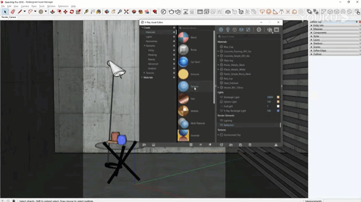361x202 pixels.
Task: Click the Zoom Extents tool
Action: click(x=126, y=11)
